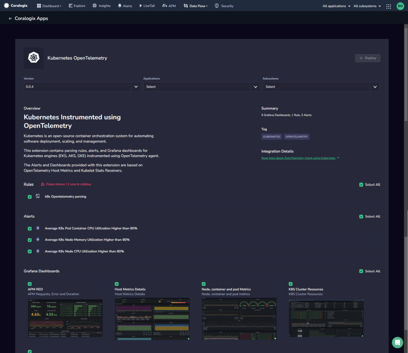Screen dimensions: 408x353
Task: Click the red warning triangle next to Rules
Action: pos(43,184)
